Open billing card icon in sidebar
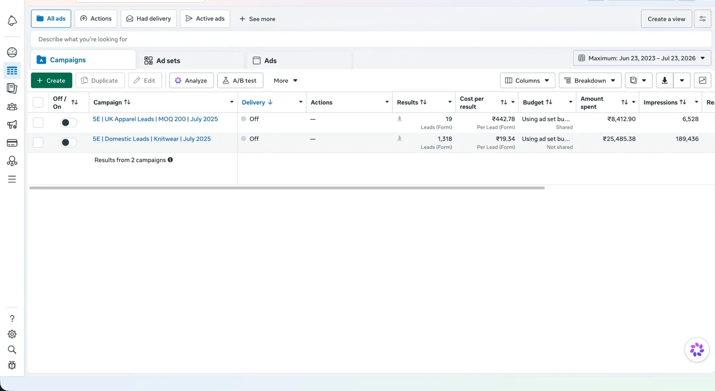715x391 pixels. coord(12,143)
